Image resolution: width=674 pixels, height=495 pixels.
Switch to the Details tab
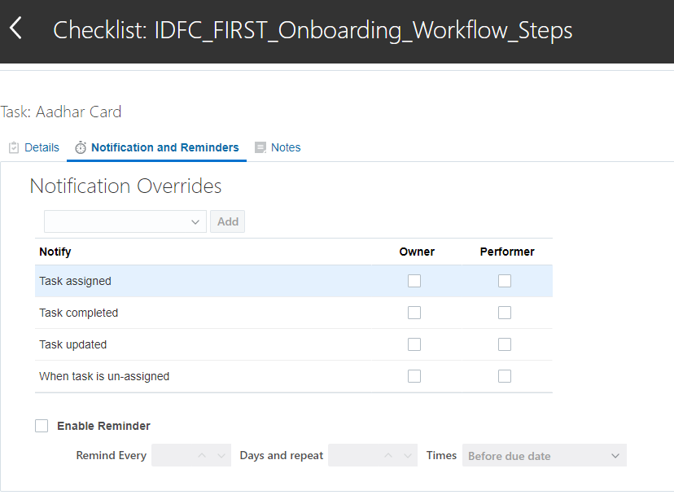(40, 147)
